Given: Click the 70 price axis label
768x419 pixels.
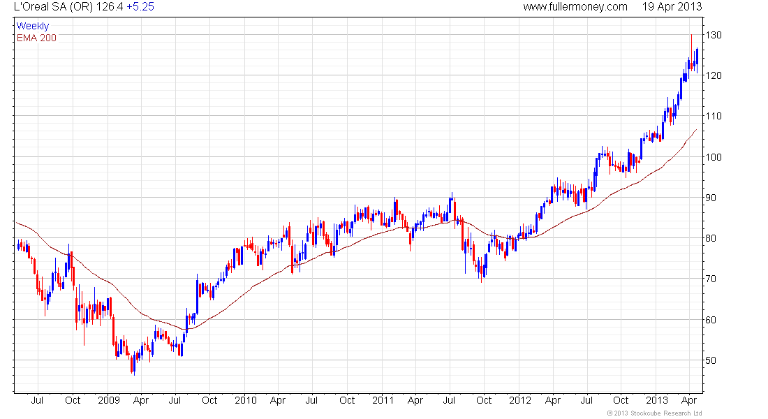Looking at the screenshot, I should [711, 279].
